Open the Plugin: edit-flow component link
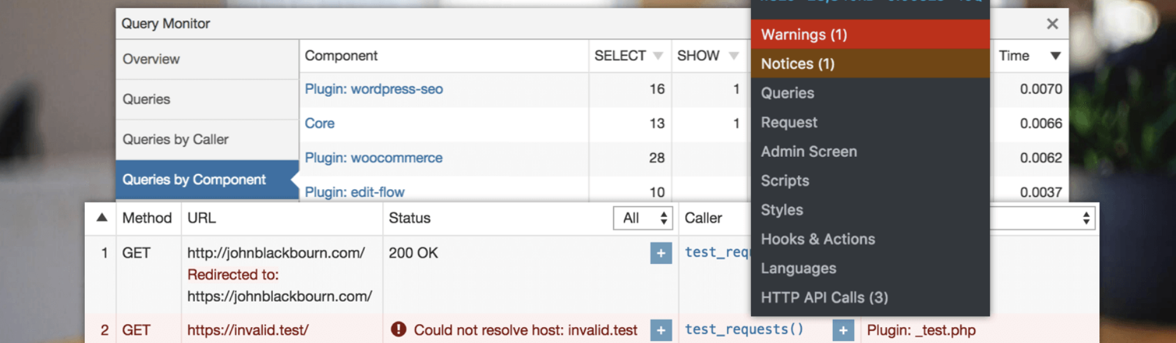Viewport: 1176px width, 343px height. tap(355, 192)
